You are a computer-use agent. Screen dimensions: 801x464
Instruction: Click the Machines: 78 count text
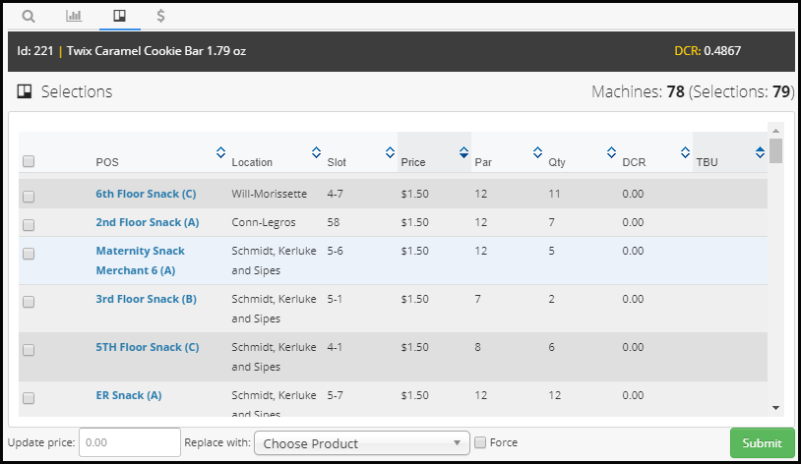tap(638, 91)
